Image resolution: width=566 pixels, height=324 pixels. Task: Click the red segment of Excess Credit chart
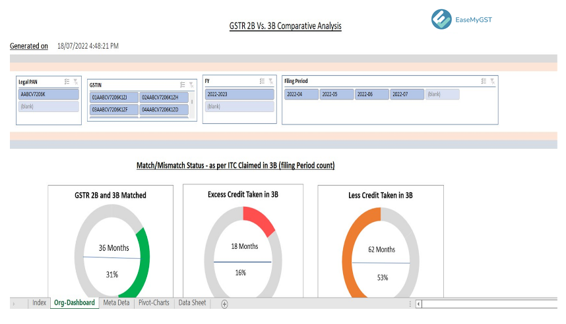point(259,219)
